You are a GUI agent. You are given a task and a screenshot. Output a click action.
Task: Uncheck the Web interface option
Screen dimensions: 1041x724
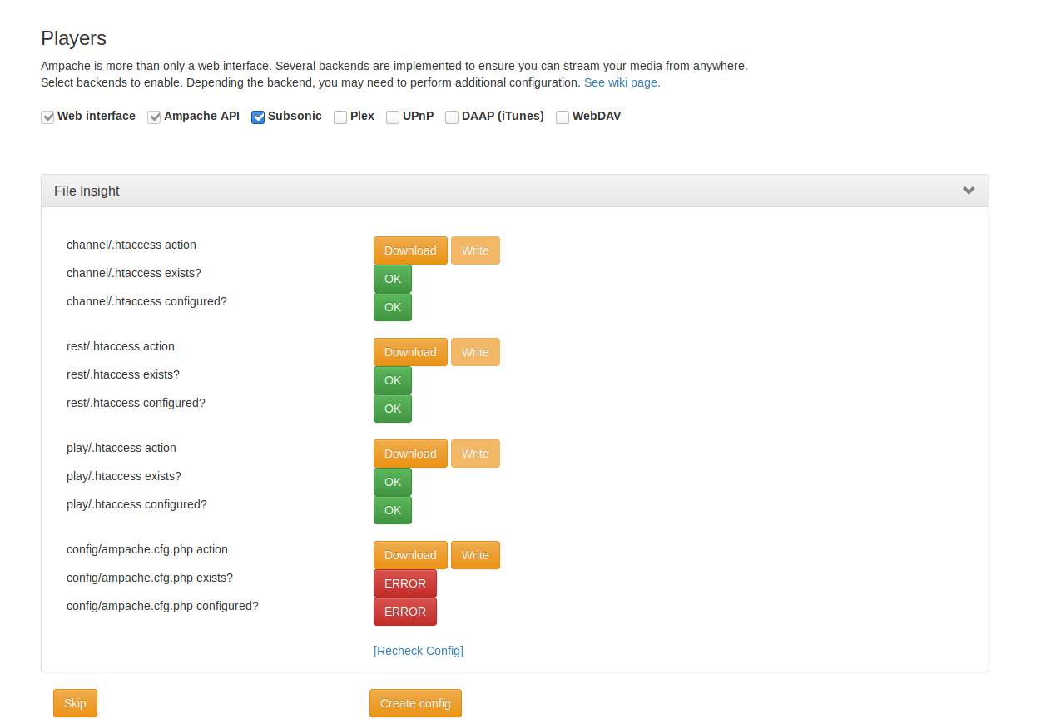coord(47,117)
